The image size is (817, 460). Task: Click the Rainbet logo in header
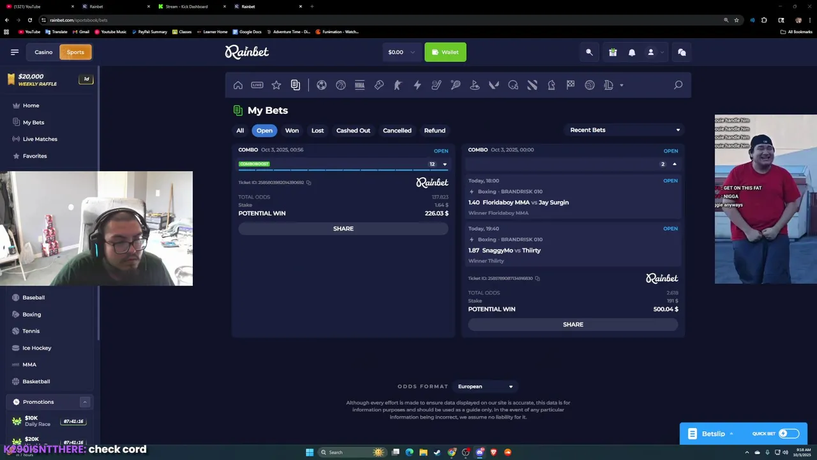coord(247,52)
